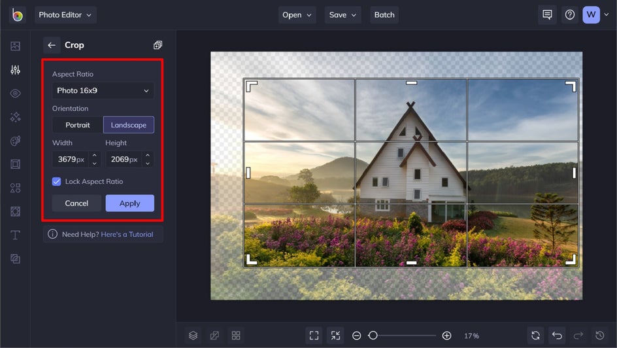Click the top-center crop edge handle
Screen dimensions: 617x348
412,82
